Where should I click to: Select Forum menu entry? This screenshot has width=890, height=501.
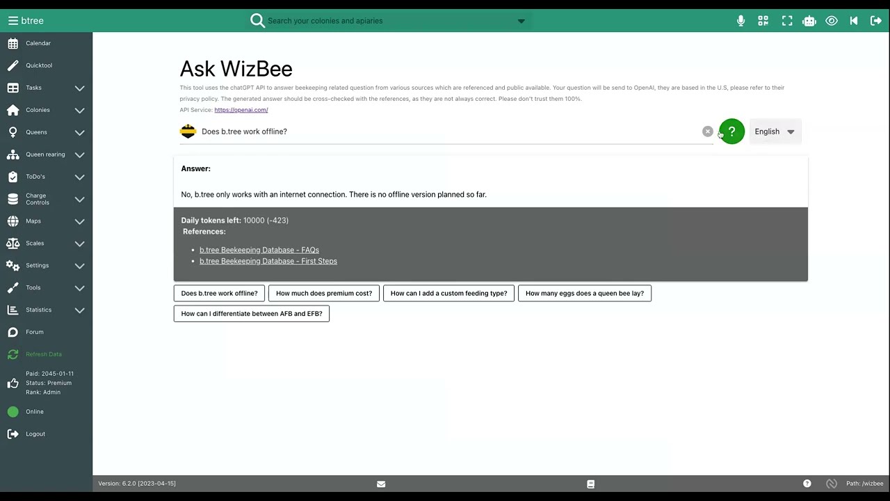pyautogui.click(x=35, y=332)
